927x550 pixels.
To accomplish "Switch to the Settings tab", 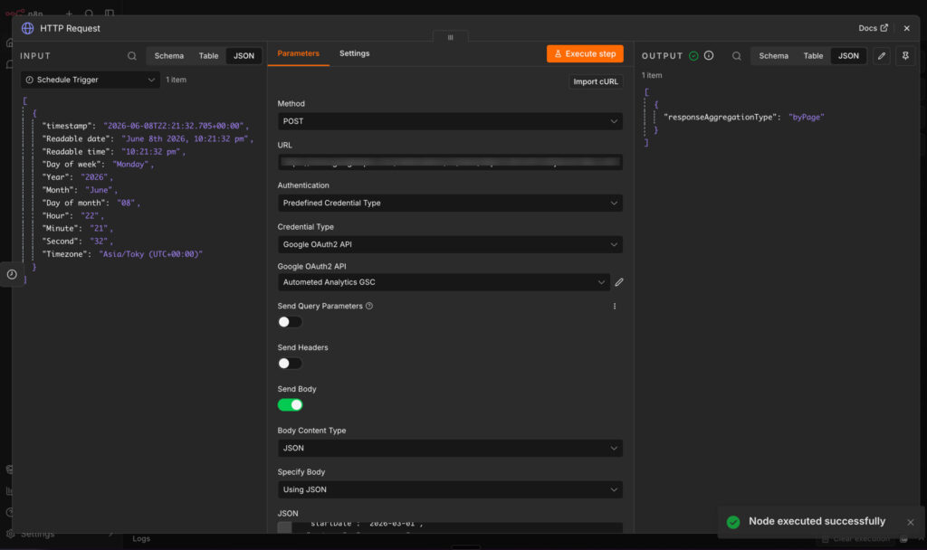I will coord(354,53).
